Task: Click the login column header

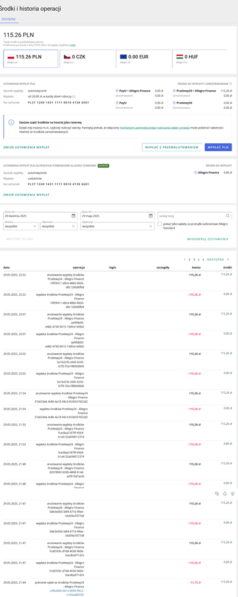Action: pos(113,268)
